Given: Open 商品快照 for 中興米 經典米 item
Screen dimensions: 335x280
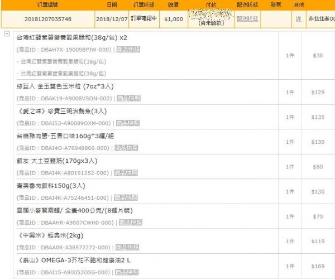Looking at the screenshot, I should [x=127, y=247].
